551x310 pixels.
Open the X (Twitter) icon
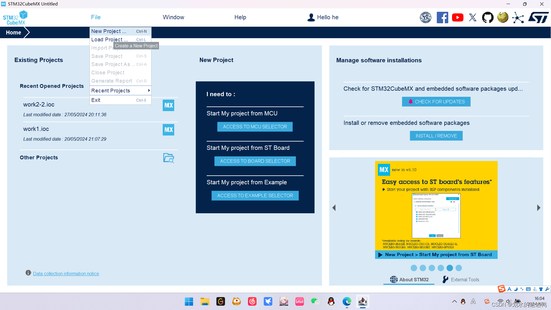[473, 18]
